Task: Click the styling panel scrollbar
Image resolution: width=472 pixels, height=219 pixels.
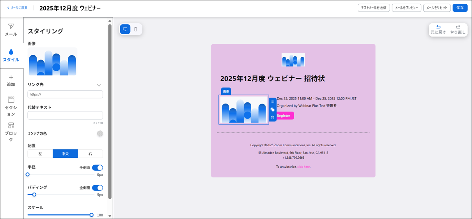Action: pos(110,112)
